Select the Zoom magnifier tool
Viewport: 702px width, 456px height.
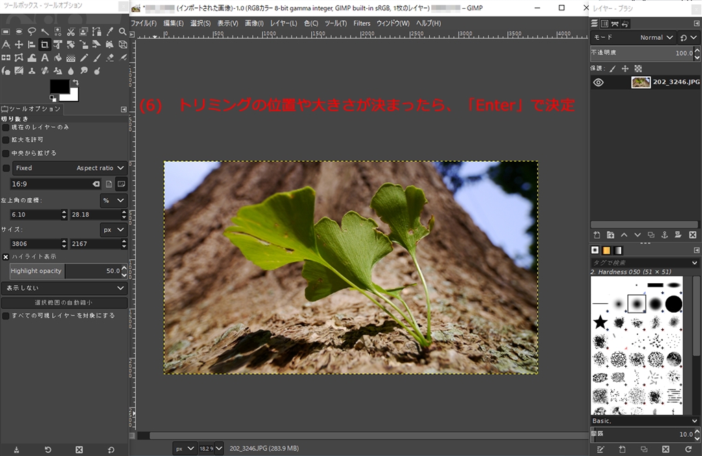(x=123, y=32)
